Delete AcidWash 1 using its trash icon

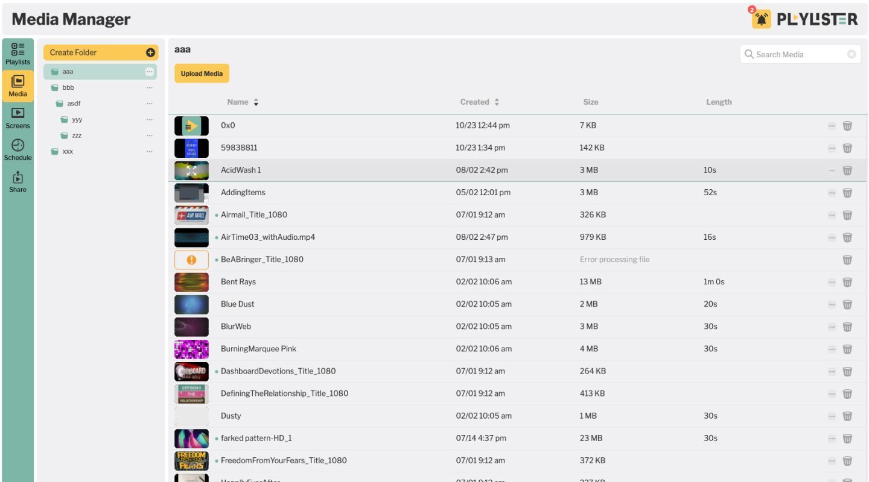coord(847,170)
